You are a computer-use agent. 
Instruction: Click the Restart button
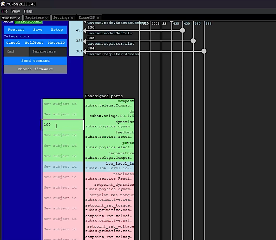coord(16,30)
